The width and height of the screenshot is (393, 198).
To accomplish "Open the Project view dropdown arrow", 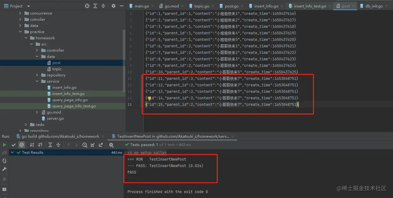I will coord(29,6).
